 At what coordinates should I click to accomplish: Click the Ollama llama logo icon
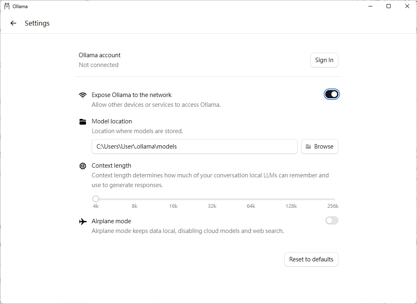click(7, 6)
